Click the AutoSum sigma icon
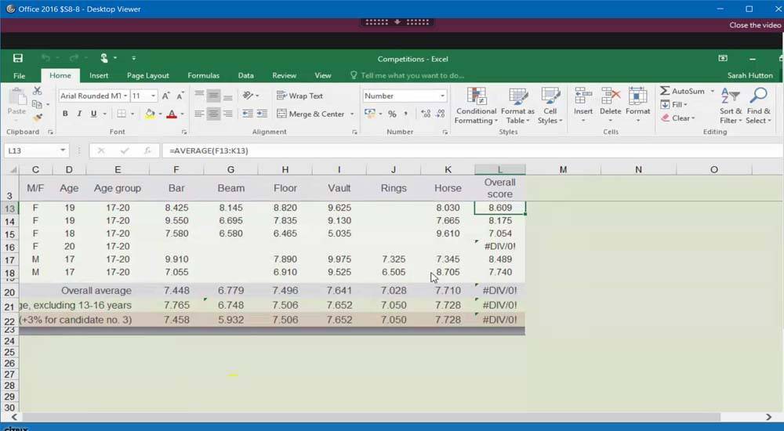Viewport: 784px width, 431px height. [x=665, y=92]
